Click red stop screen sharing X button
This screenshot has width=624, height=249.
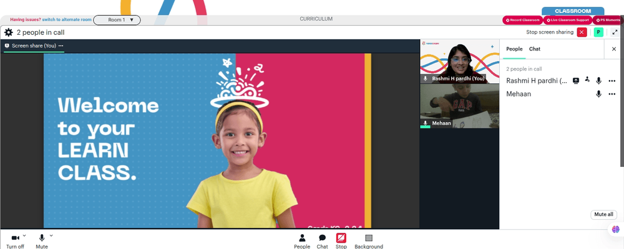pyautogui.click(x=582, y=32)
